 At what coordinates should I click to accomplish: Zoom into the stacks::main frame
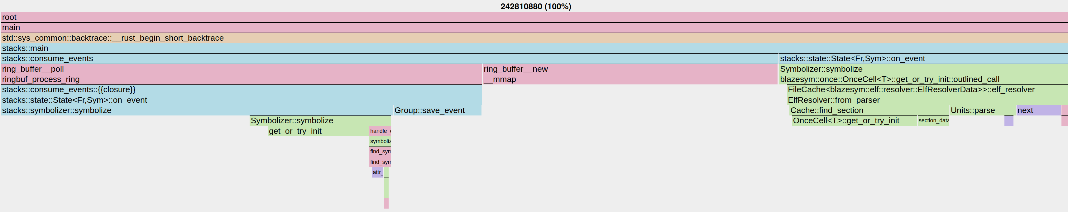point(534,48)
